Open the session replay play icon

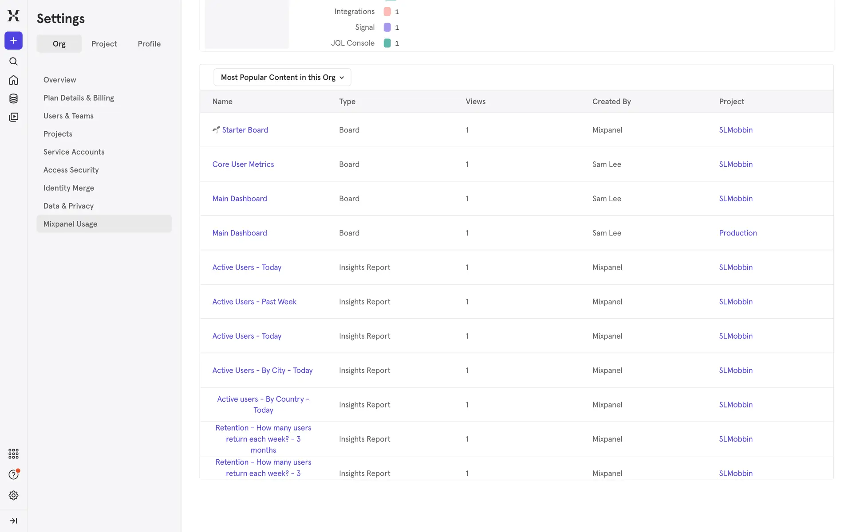pyautogui.click(x=13, y=117)
